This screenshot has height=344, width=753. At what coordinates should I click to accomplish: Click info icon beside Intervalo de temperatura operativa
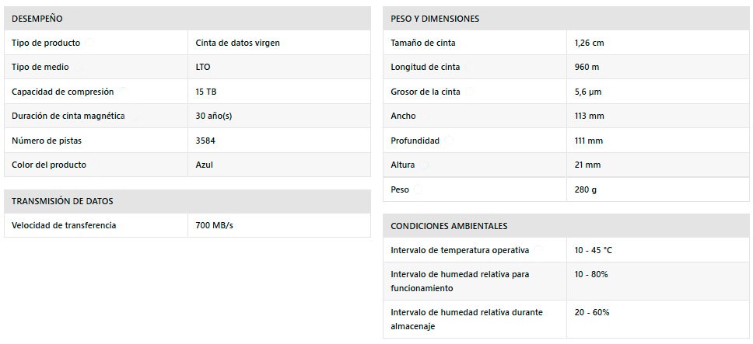(538, 249)
